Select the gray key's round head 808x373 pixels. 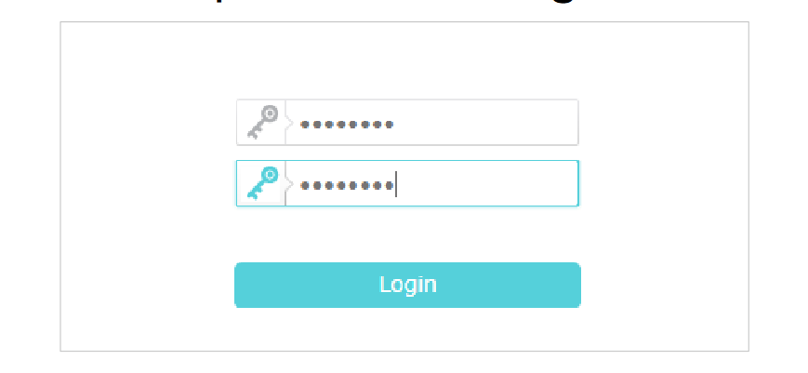click(270, 113)
